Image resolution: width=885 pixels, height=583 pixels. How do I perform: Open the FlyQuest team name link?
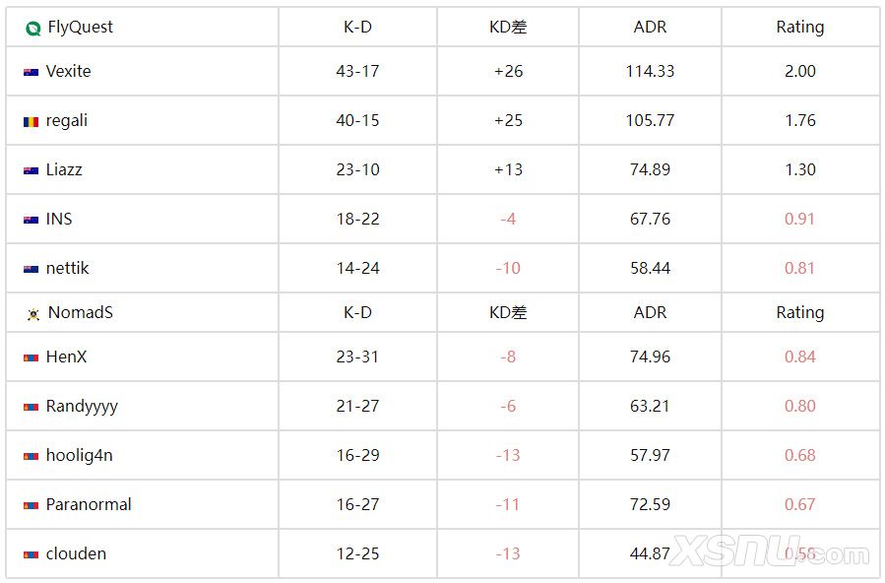pos(80,27)
